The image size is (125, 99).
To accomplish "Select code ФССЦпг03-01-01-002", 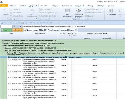I will [15, 84].
